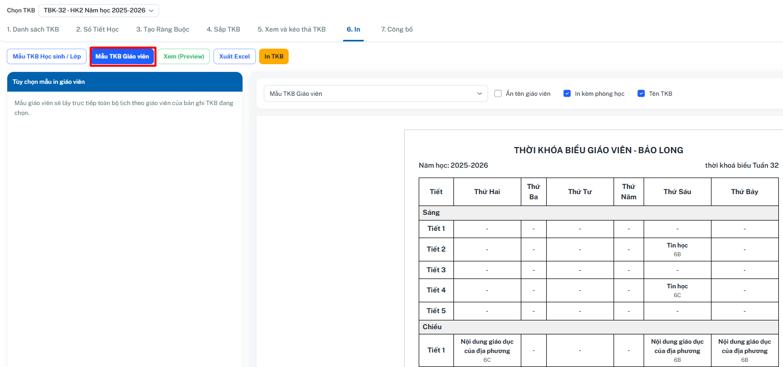Click thời khoá biểu Tuần 32 text
The height and width of the screenshot is (367, 783).
(x=742, y=166)
